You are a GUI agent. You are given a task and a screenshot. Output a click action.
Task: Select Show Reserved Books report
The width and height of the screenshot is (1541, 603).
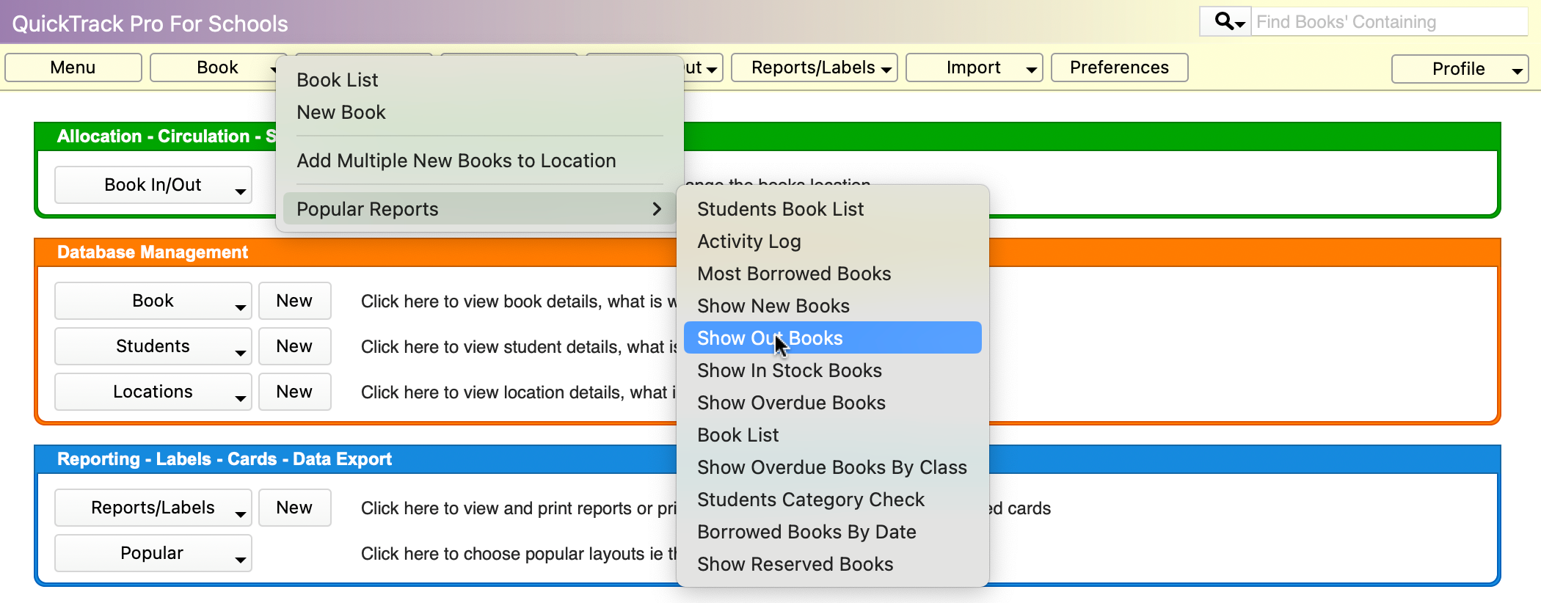point(795,564)
